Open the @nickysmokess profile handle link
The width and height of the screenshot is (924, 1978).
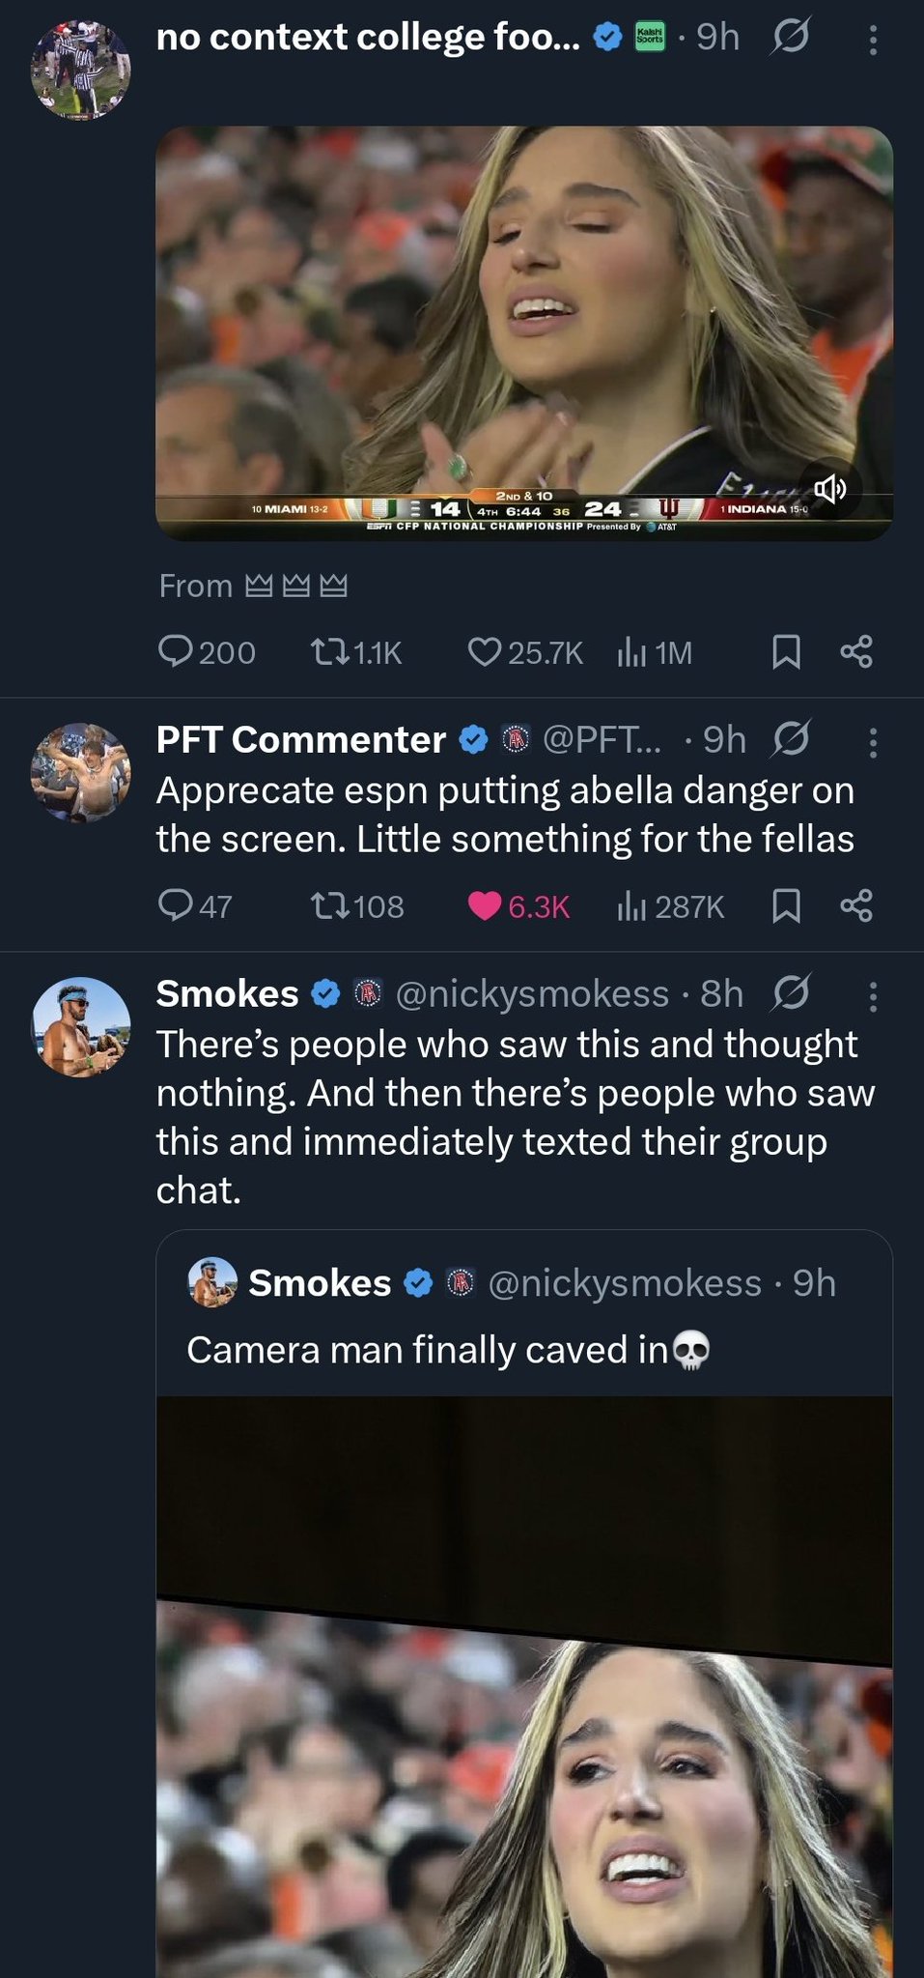pyautogui.click(x=532, y=993)
